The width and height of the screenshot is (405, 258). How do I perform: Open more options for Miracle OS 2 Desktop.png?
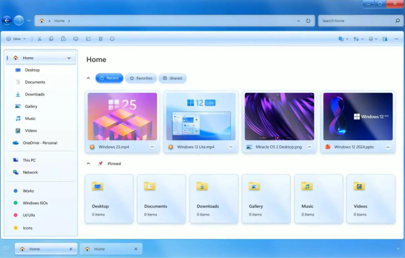click(x=310, y=147)
